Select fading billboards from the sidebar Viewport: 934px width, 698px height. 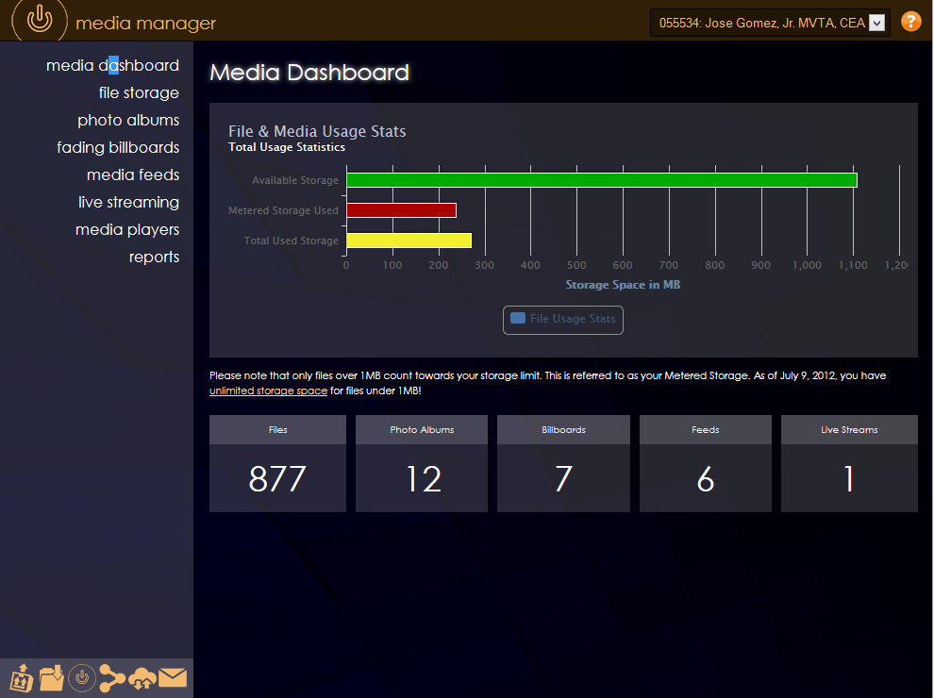coord(118,147)
